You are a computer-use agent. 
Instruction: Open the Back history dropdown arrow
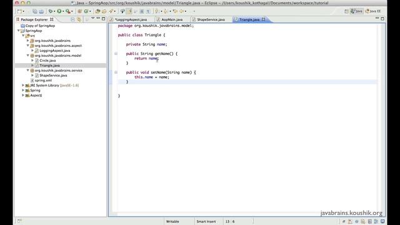[x=186, y=11]
